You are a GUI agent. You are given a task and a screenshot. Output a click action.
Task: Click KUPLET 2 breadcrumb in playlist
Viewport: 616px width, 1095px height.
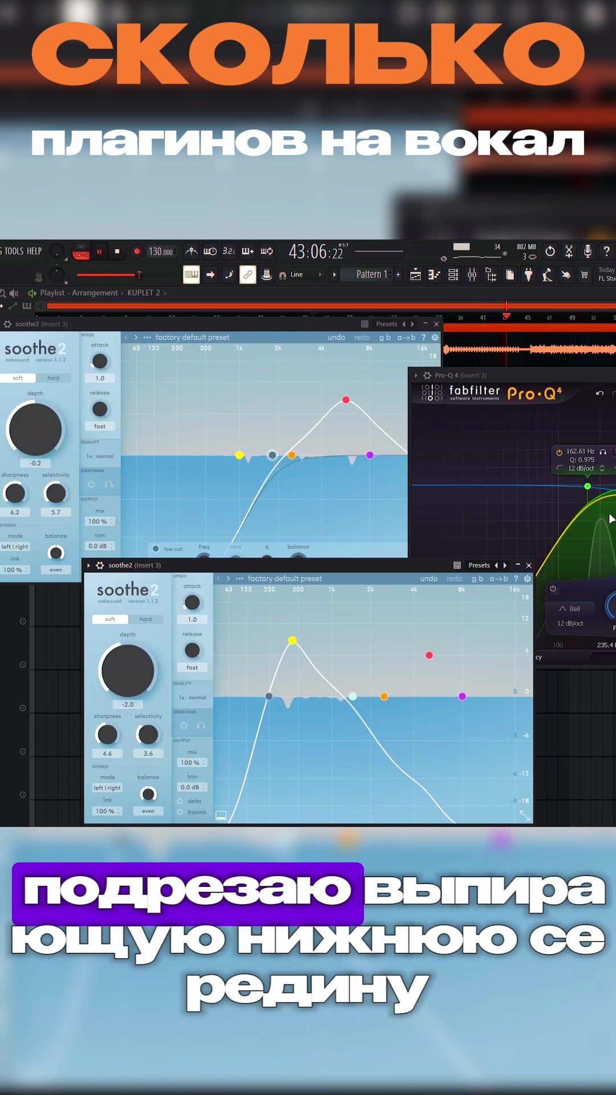(x=144, y=293)
